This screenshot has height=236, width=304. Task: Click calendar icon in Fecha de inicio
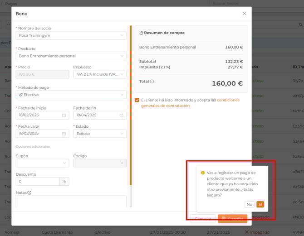(64, 116)
